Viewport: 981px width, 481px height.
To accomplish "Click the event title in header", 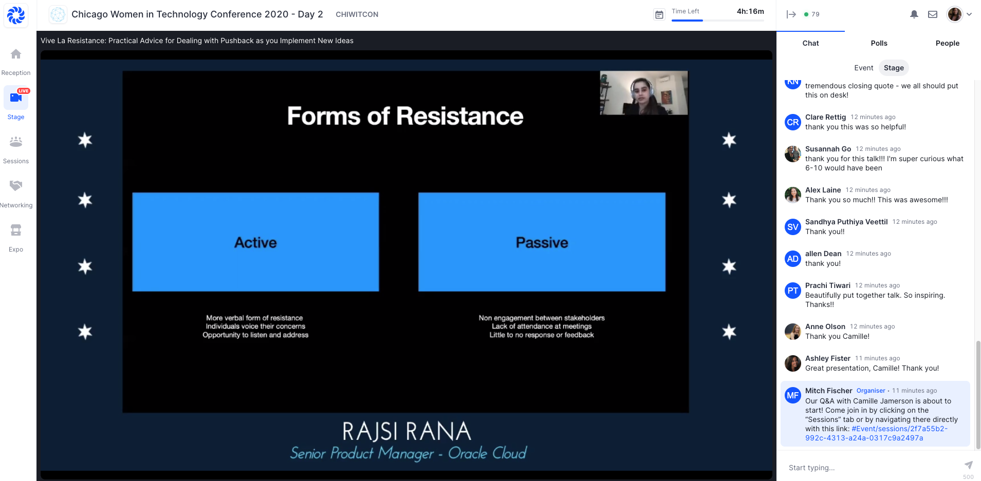I will pos(197,14).
